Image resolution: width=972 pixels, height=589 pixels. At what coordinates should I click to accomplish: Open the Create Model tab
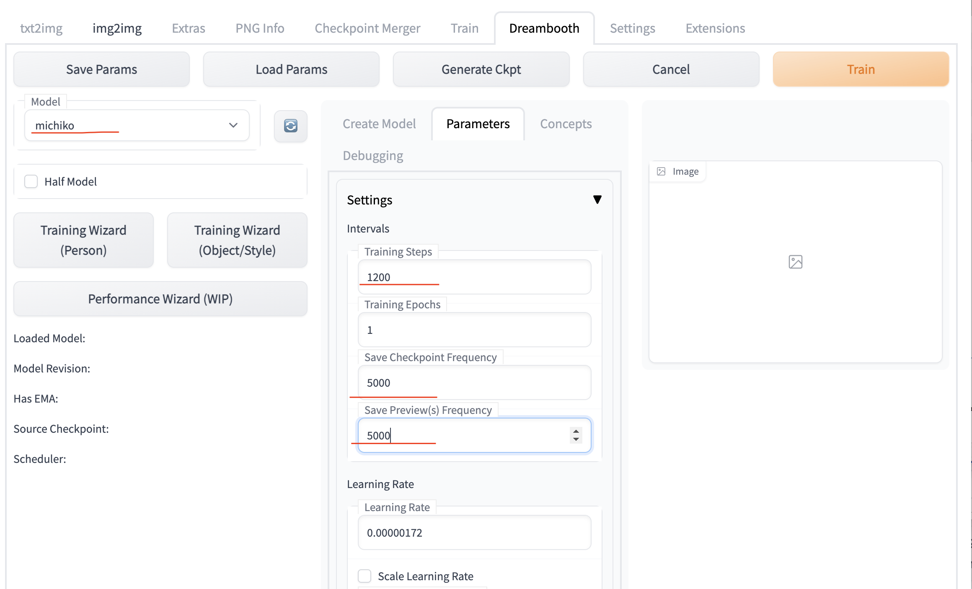coord(379,124)
